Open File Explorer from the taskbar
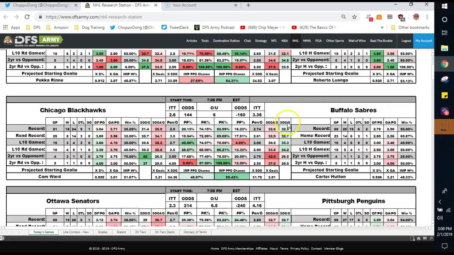Viewport: 454px width, 255px height. [444, 49]
